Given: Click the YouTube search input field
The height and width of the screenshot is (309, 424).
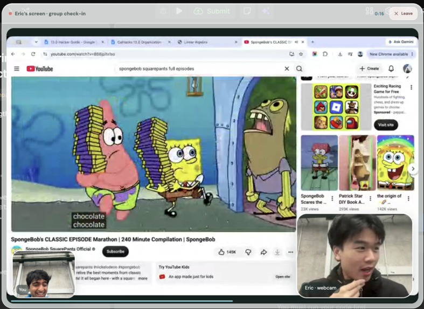Looking at the screenshot, I should [x=199, y=68].
